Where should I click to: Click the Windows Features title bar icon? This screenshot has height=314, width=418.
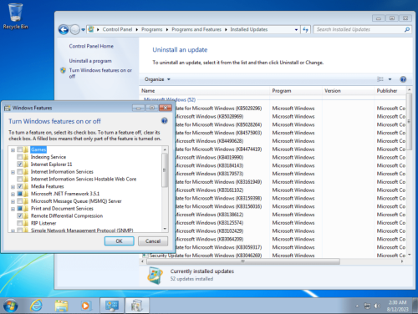pyautogui.click(x=7, y=108)
